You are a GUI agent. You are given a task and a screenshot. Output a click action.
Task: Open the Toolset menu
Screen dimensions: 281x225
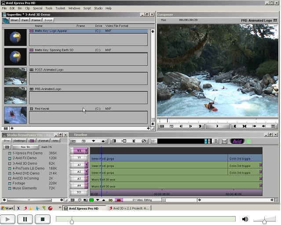[x=60, y=8]
